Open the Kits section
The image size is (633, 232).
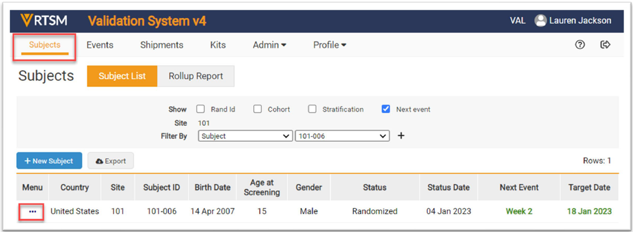[x=218, y=45]
